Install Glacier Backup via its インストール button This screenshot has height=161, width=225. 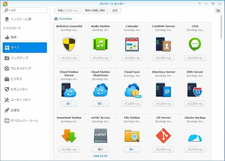point(195,149)
